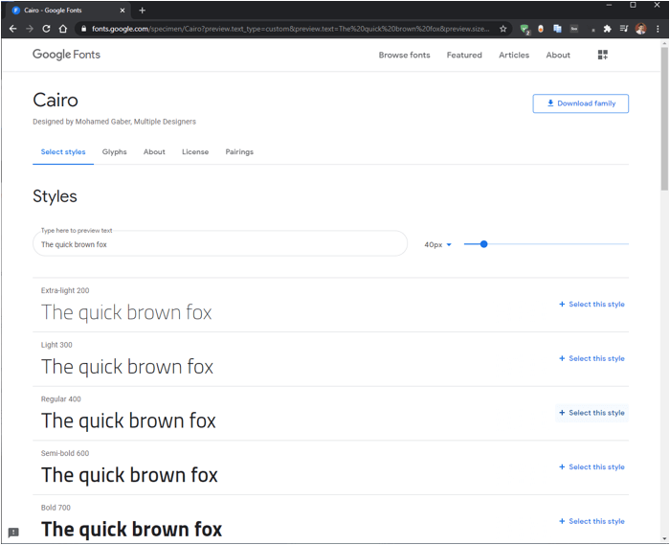Image resolution: width=670 pixels, height=545 pixels.
Task: Select the Regular 400 style
Action: click(x=592, y=413)
